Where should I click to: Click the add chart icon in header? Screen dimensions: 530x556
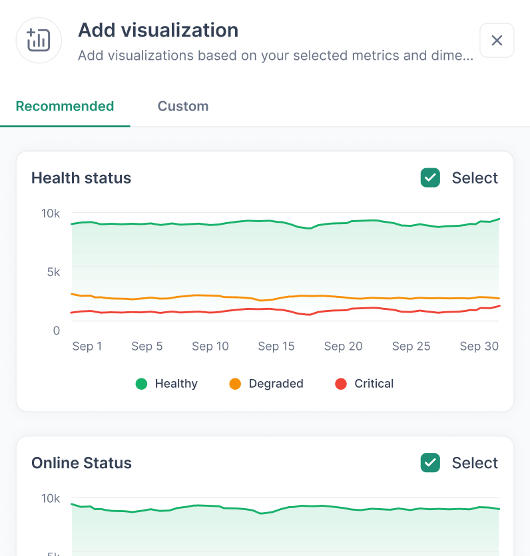coord(39,40)
